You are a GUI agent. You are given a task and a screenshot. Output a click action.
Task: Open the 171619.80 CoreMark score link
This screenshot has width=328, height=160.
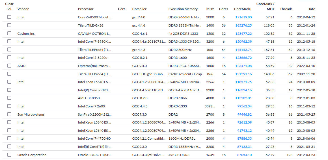243,17
